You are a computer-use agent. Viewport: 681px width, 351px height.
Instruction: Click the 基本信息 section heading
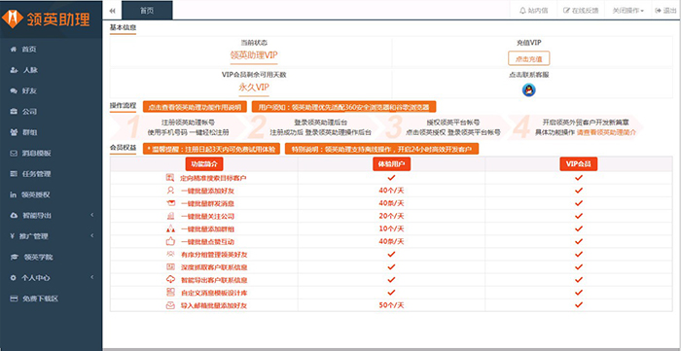[x=123, y=27]
